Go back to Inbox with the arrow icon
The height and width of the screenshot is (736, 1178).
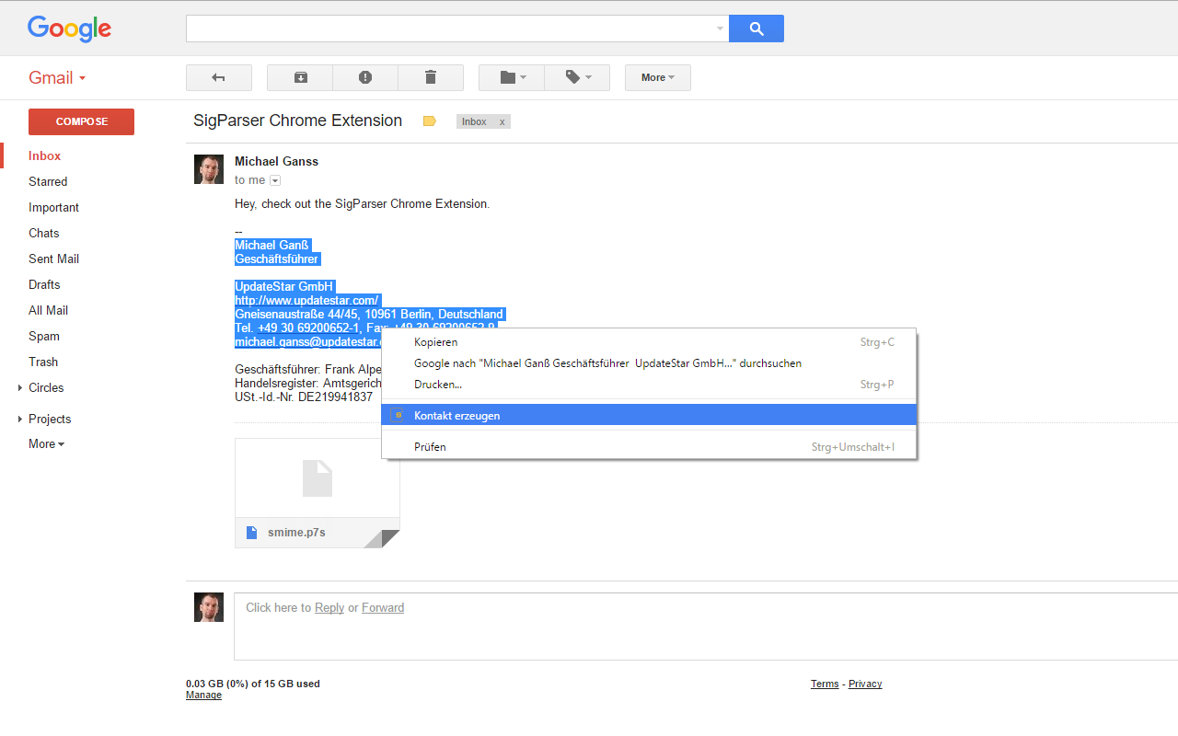point(219,77)
